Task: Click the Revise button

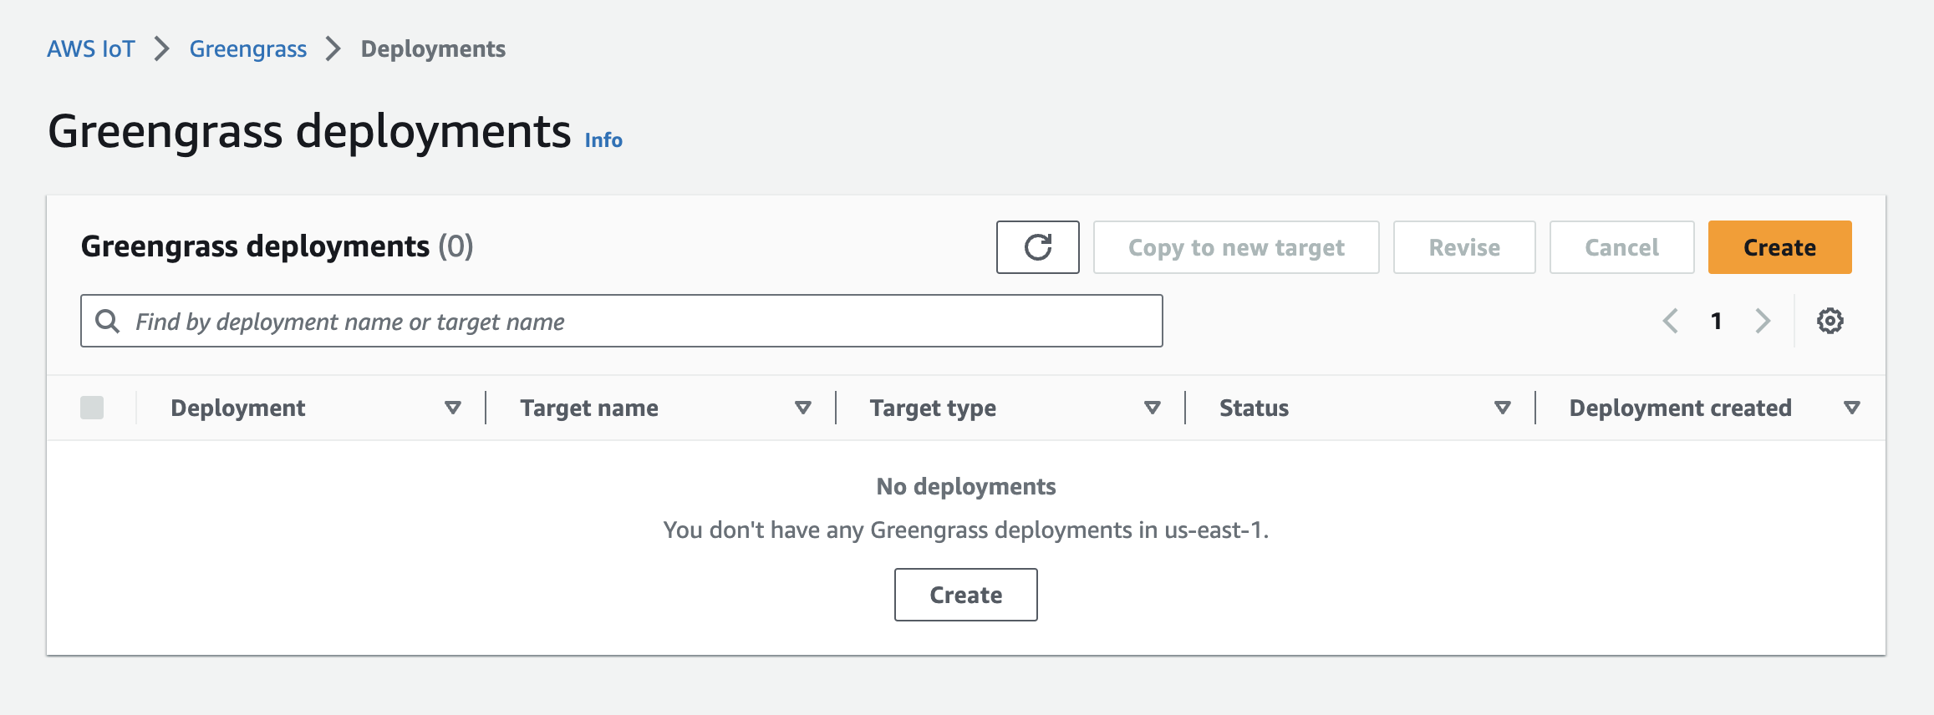Action: [1464, 247]
